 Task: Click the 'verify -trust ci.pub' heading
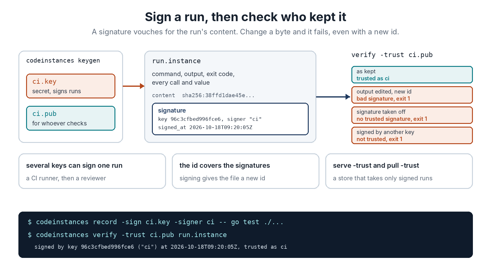[392, 55]
